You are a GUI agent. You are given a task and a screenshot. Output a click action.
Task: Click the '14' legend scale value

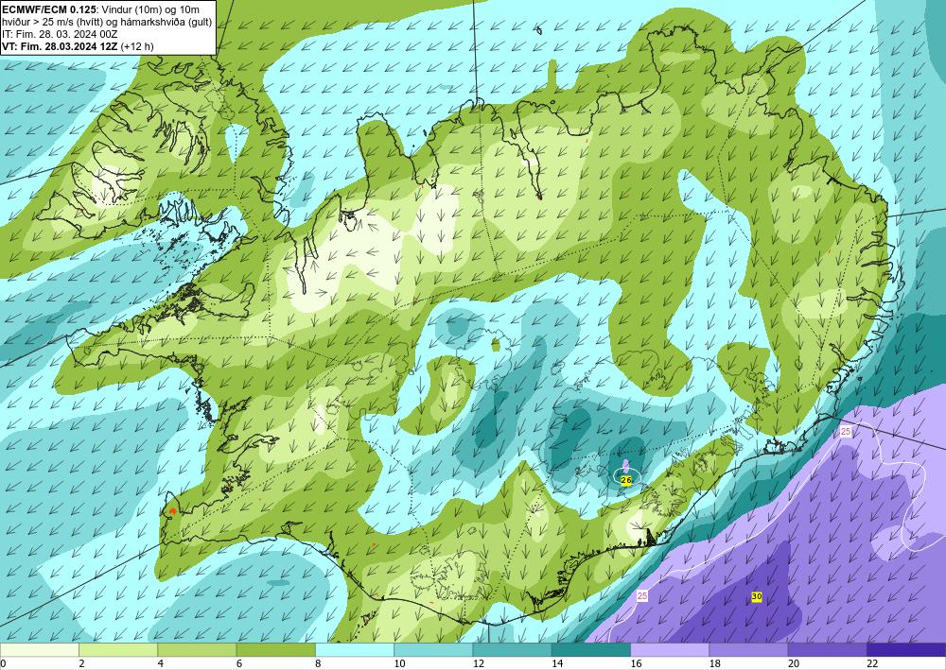coord(557,663)
